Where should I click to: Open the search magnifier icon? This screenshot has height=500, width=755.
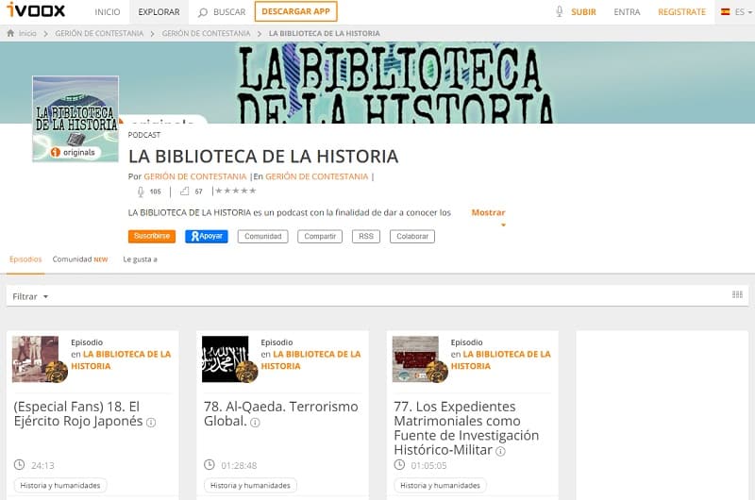[x=203, y=12]
